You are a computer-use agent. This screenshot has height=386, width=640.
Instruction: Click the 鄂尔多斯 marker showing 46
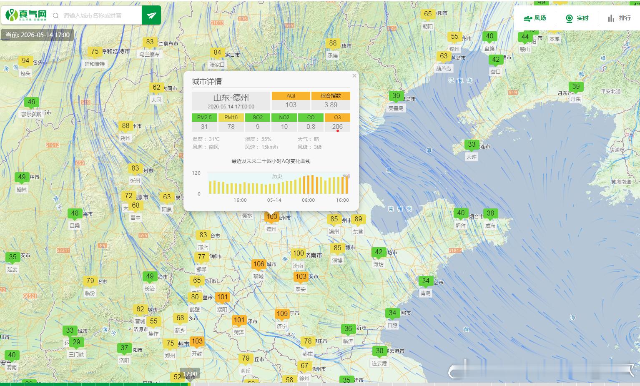pos(31,102)
